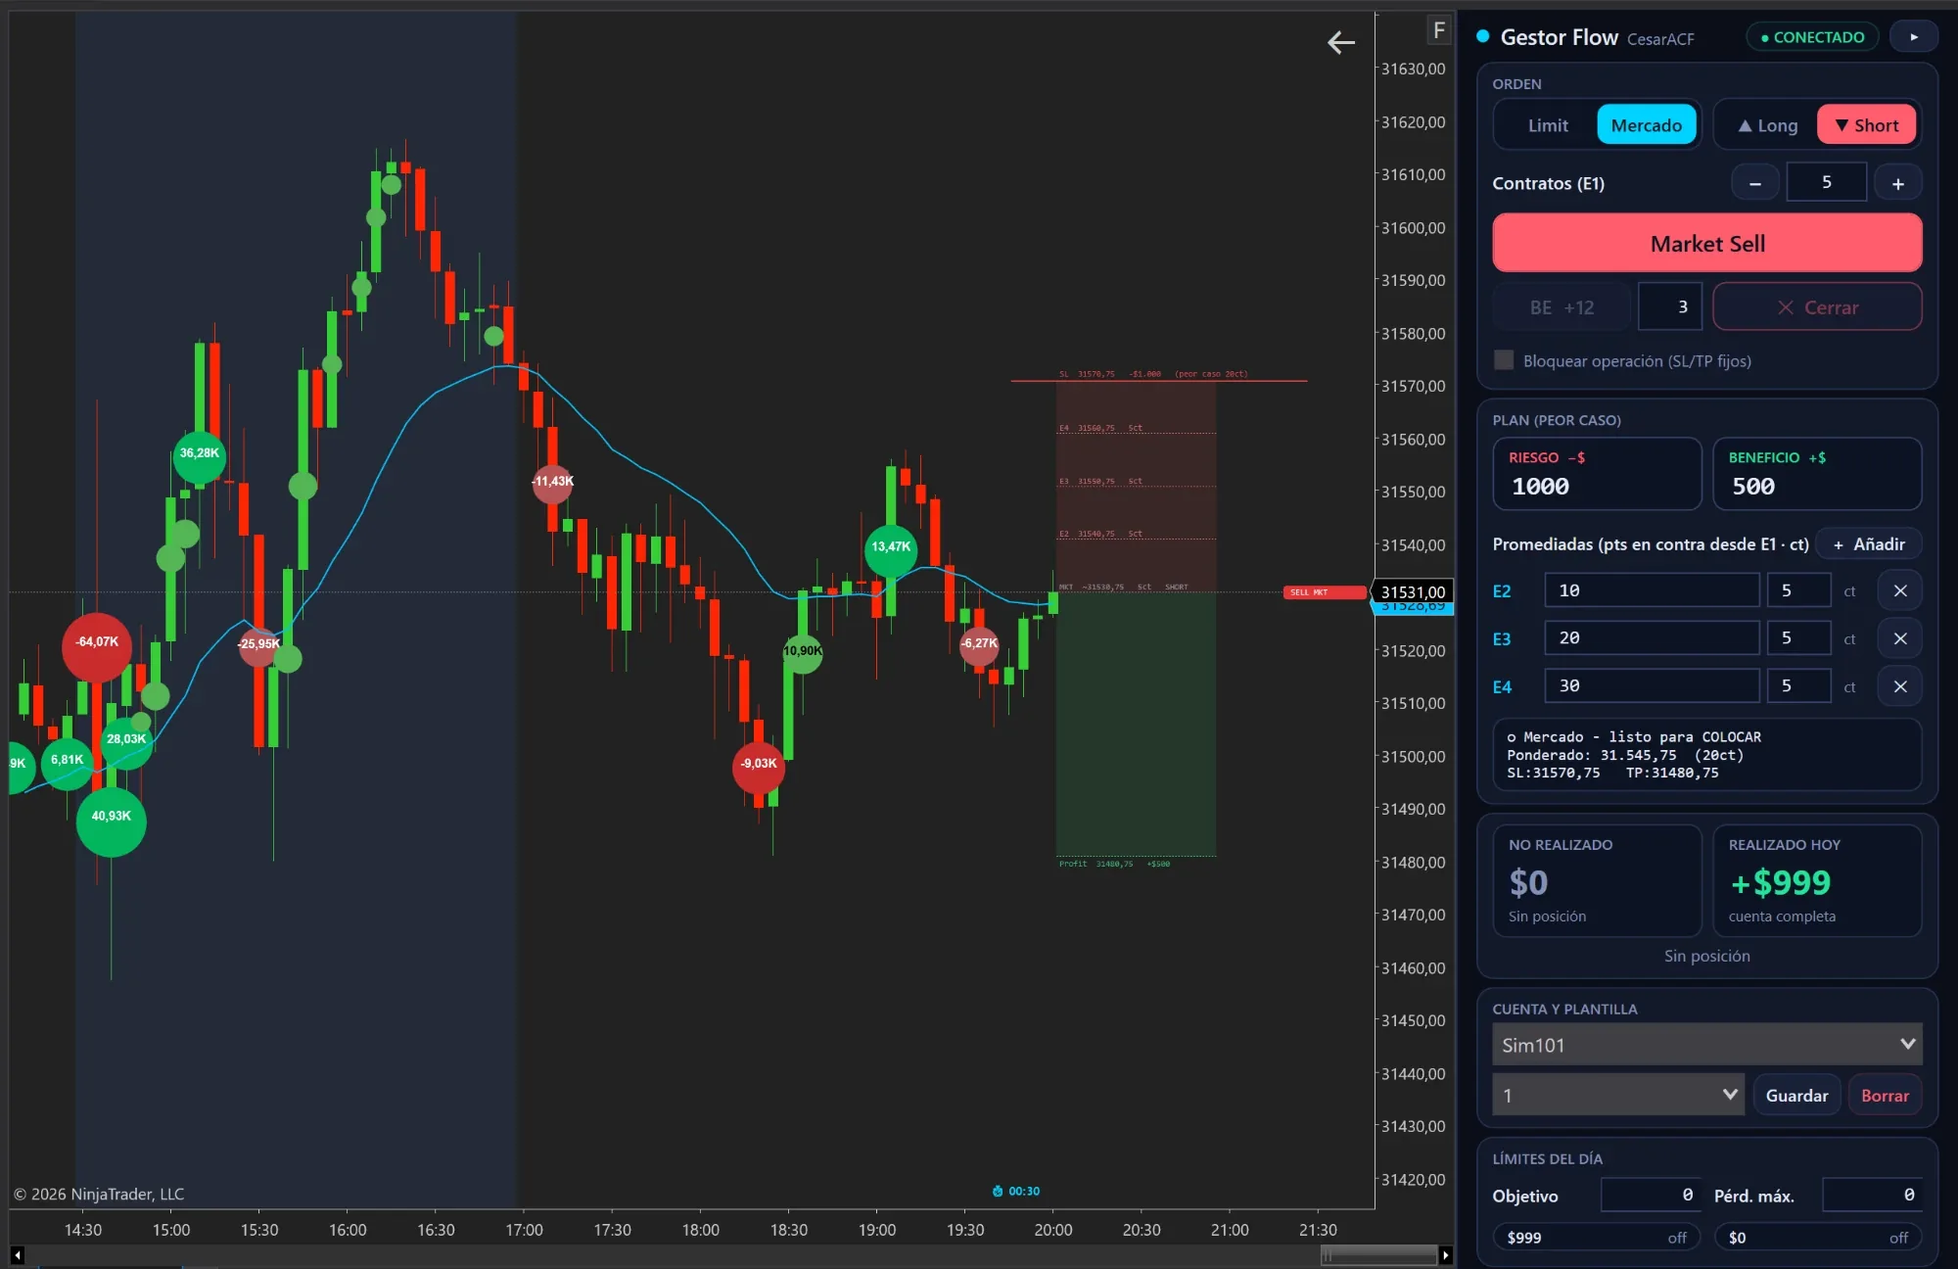1958x1269 pixels.
Task: Click the F button at chart corner
Action: tap(1438, 30)
